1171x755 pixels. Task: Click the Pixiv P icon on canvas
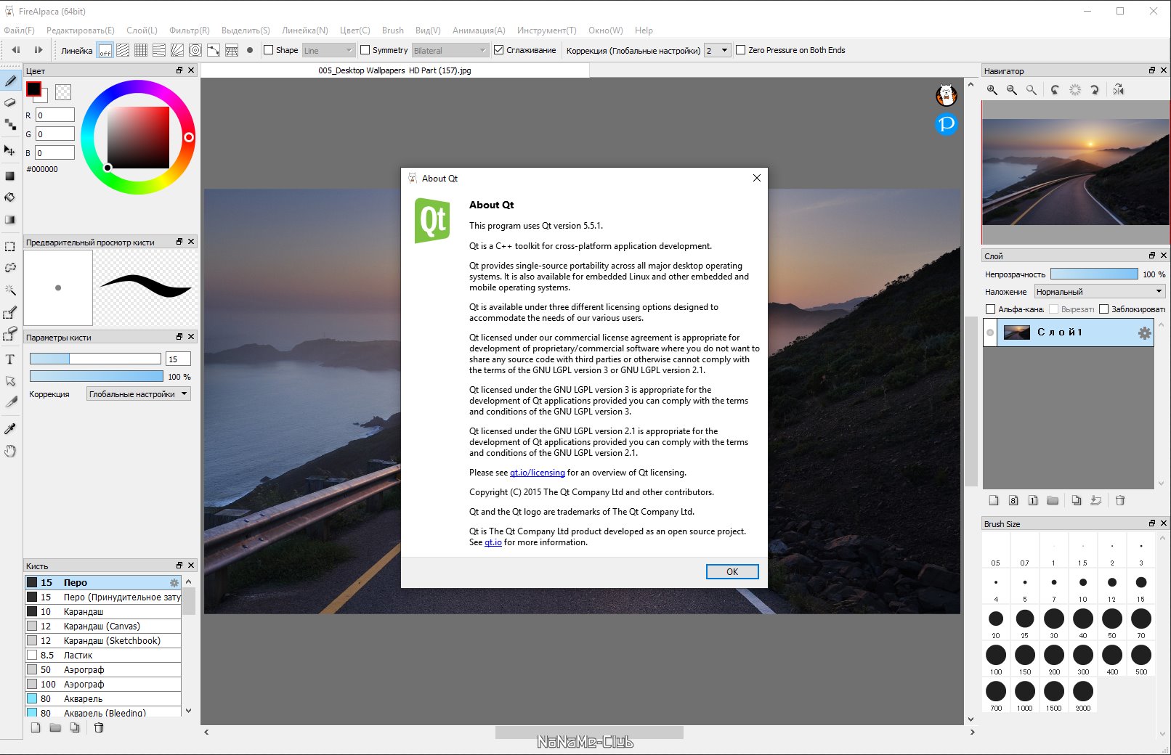[946, 124]
